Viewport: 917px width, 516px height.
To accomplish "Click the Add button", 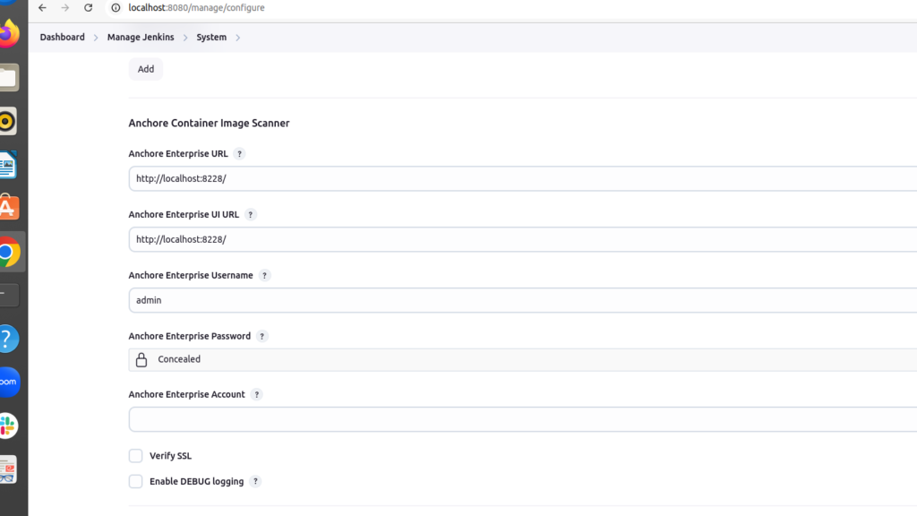I will point(146,69).
